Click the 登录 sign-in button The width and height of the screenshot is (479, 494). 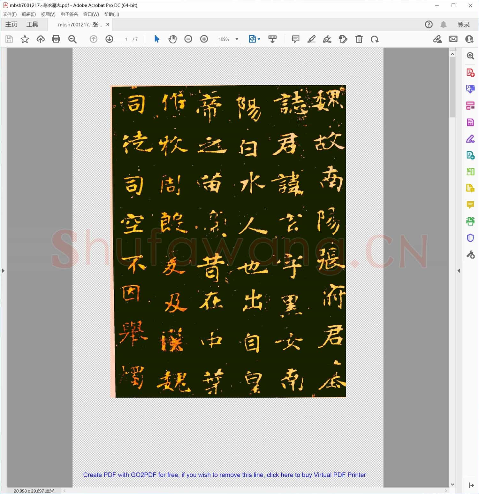[463, 25]
